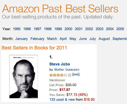Choose the month June
This screenshot has height=104, width=127.
click(83, 39)
